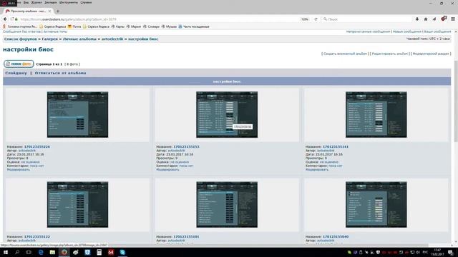Go back with the browser back arrow

(x=5, y=19)
